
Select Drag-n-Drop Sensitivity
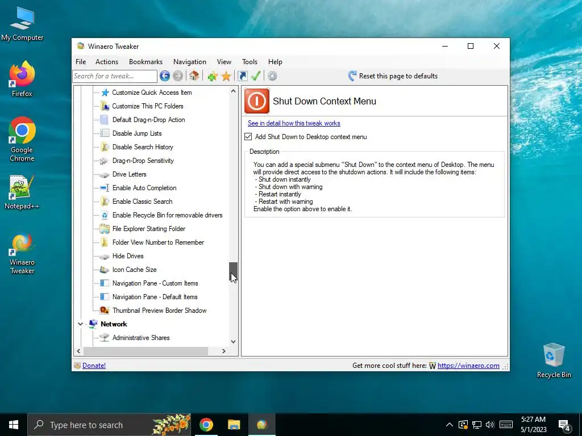click(143, 161)
